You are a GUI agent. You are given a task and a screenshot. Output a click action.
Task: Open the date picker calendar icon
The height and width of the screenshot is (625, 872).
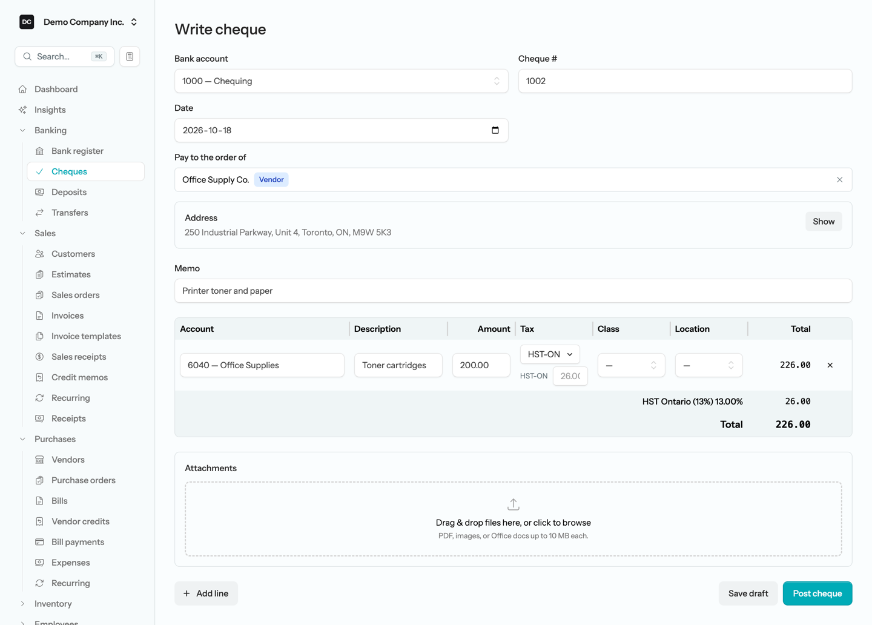tap(495, 130)
